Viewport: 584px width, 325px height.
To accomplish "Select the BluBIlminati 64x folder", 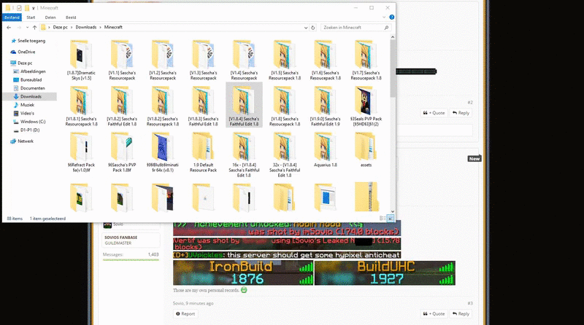I will click(162, 152).
